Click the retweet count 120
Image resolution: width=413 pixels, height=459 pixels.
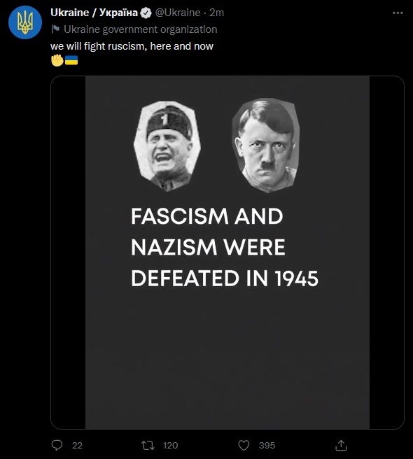click(171, 445)
